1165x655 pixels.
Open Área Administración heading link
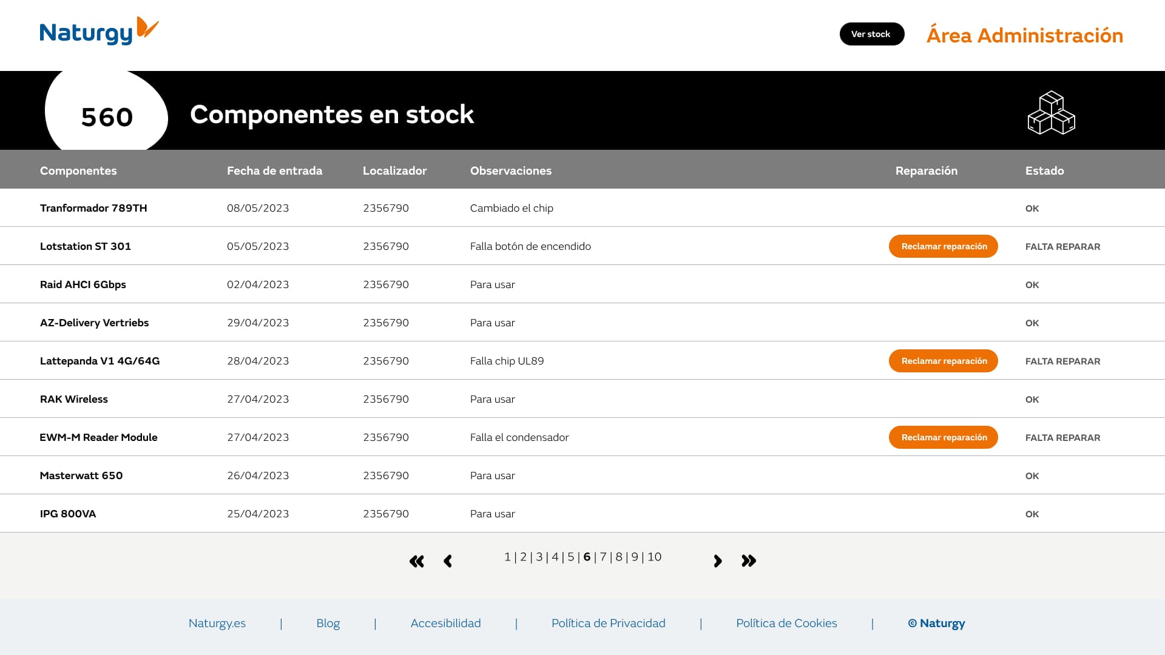point(1024,35)
